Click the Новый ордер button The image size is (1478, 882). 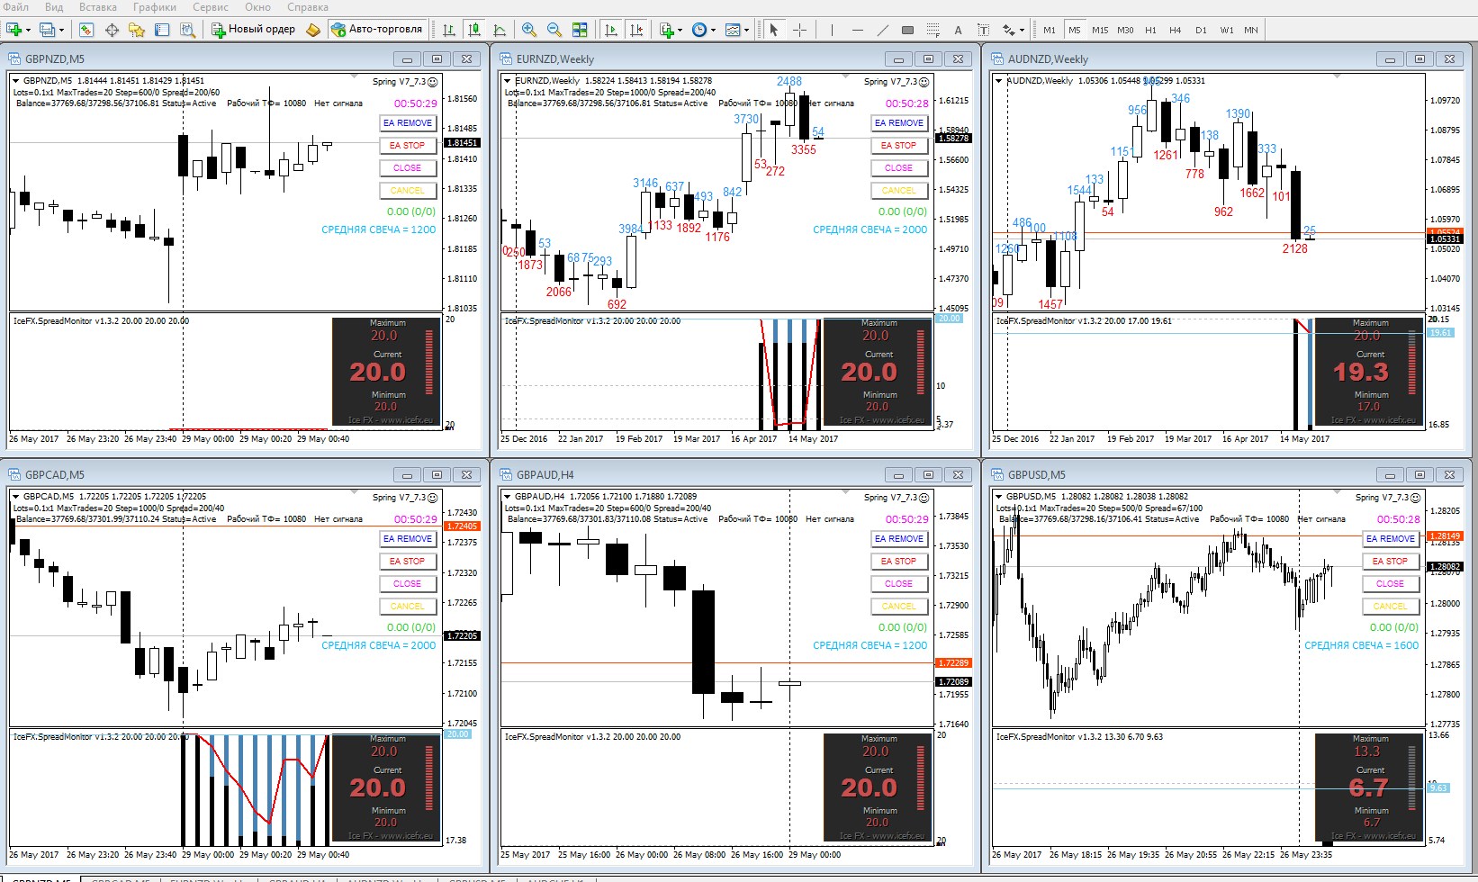pos(254,30)
